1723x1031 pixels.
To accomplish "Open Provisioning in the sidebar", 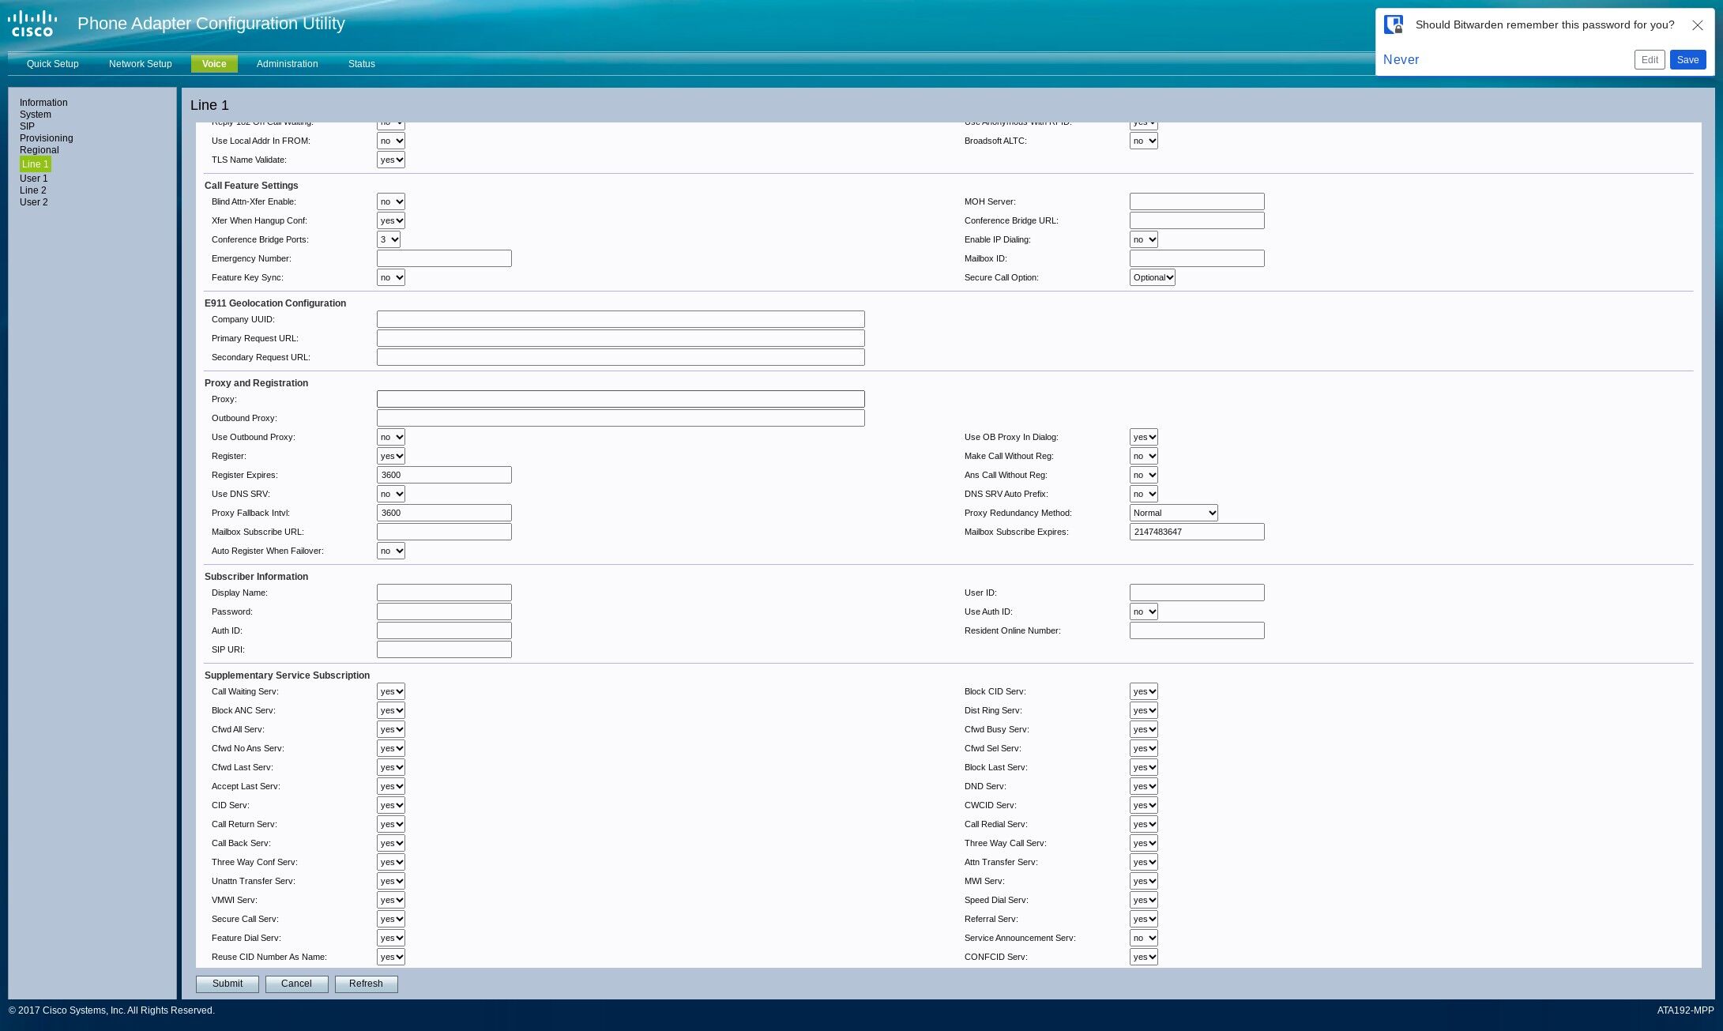I will tap(47, 138).
